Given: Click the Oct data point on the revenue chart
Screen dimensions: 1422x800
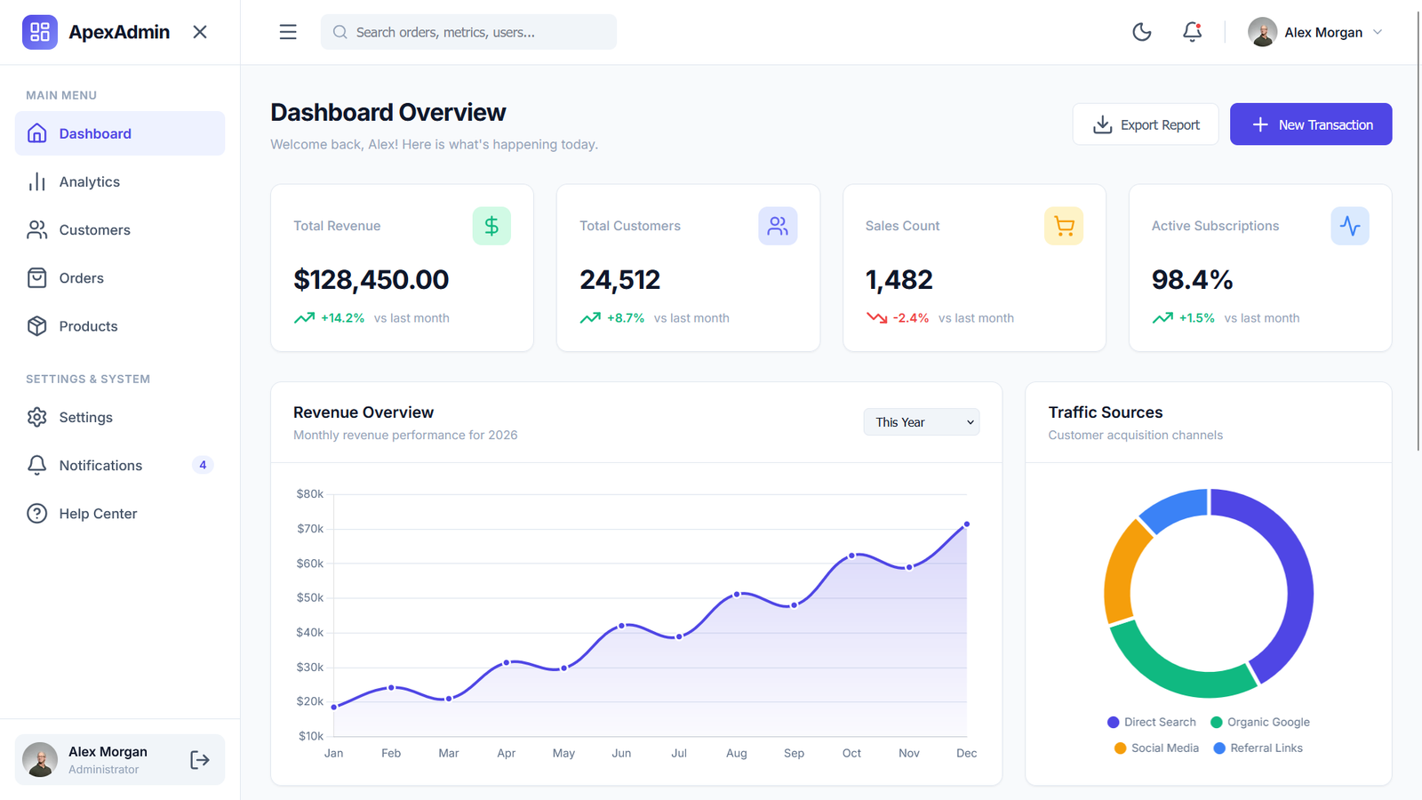Looking at the screenshot, I should tap(851, 556).
